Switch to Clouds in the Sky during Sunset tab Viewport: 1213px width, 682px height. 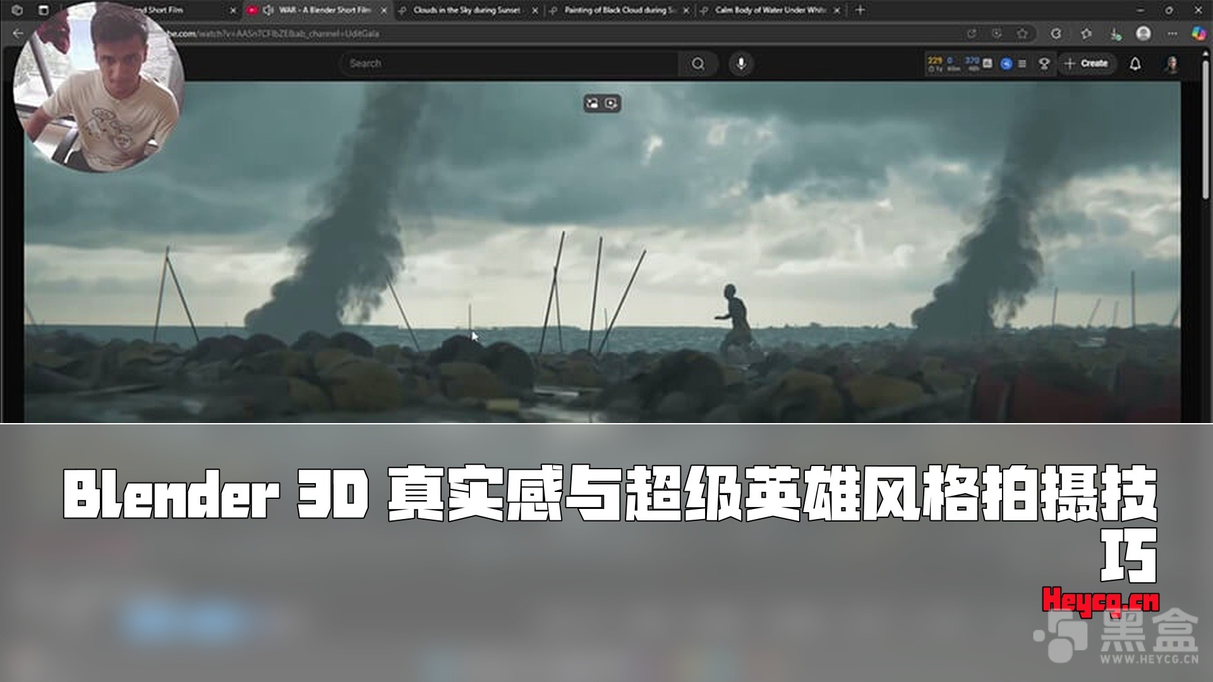click(467, 10)
